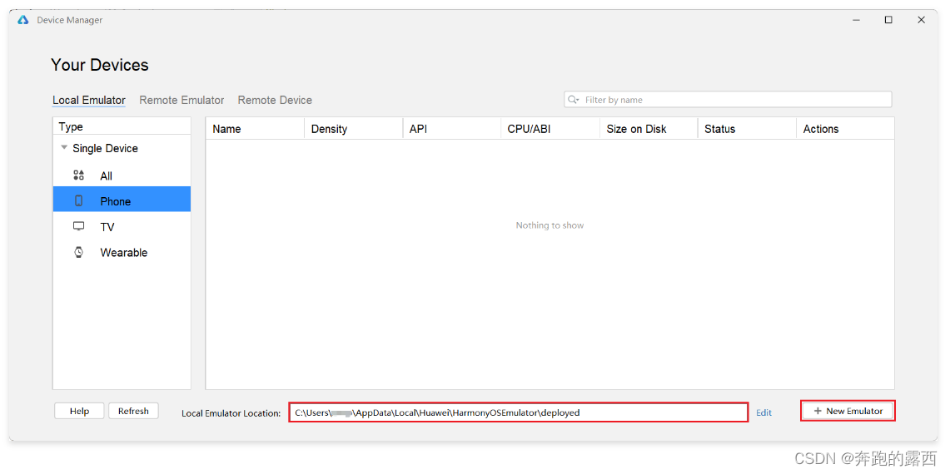
Task: Click the Status column header
Action: (747, 129)
